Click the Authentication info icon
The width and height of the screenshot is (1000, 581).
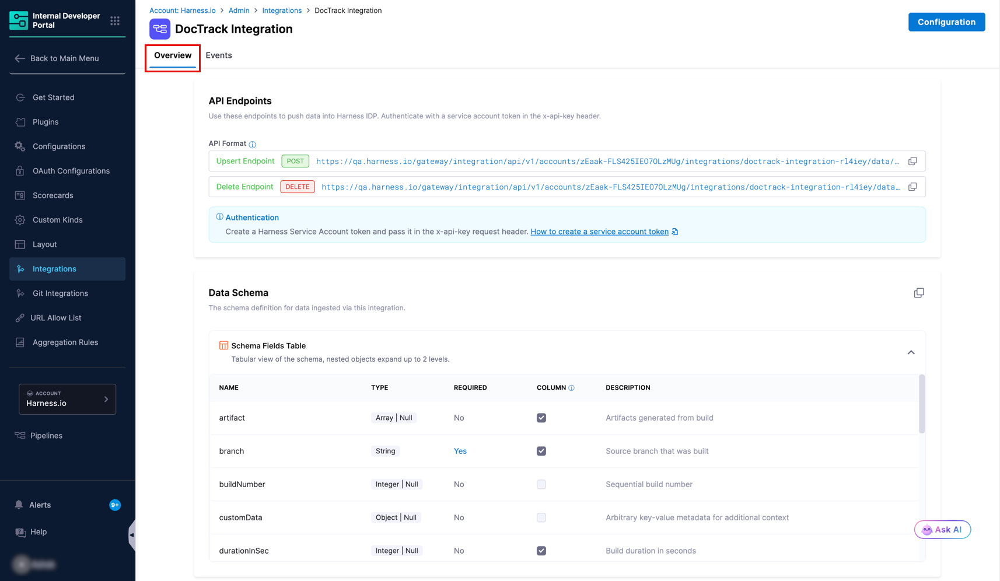pos(220,217)
